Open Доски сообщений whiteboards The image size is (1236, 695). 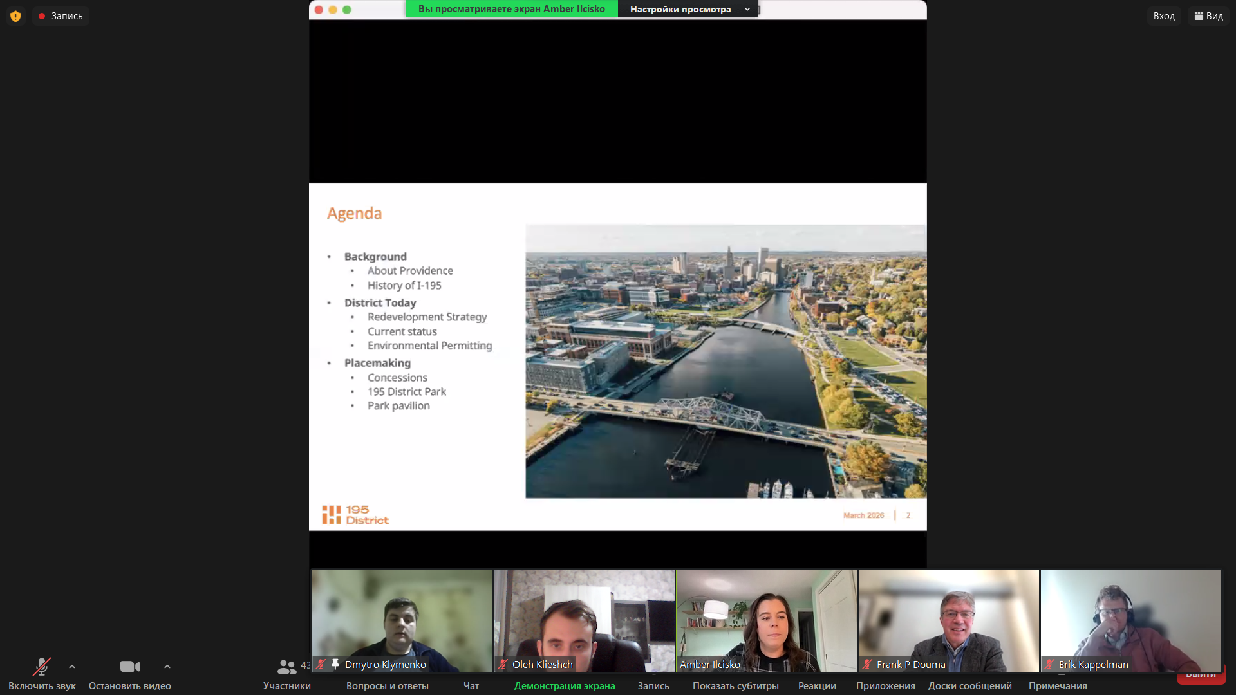[969, 686]
